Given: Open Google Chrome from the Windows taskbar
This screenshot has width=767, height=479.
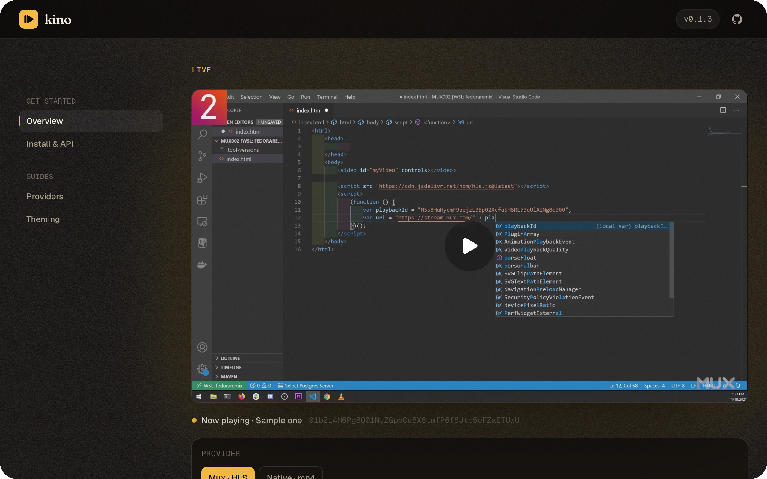Looking at the screenshot, I should (x=327, y=397).
